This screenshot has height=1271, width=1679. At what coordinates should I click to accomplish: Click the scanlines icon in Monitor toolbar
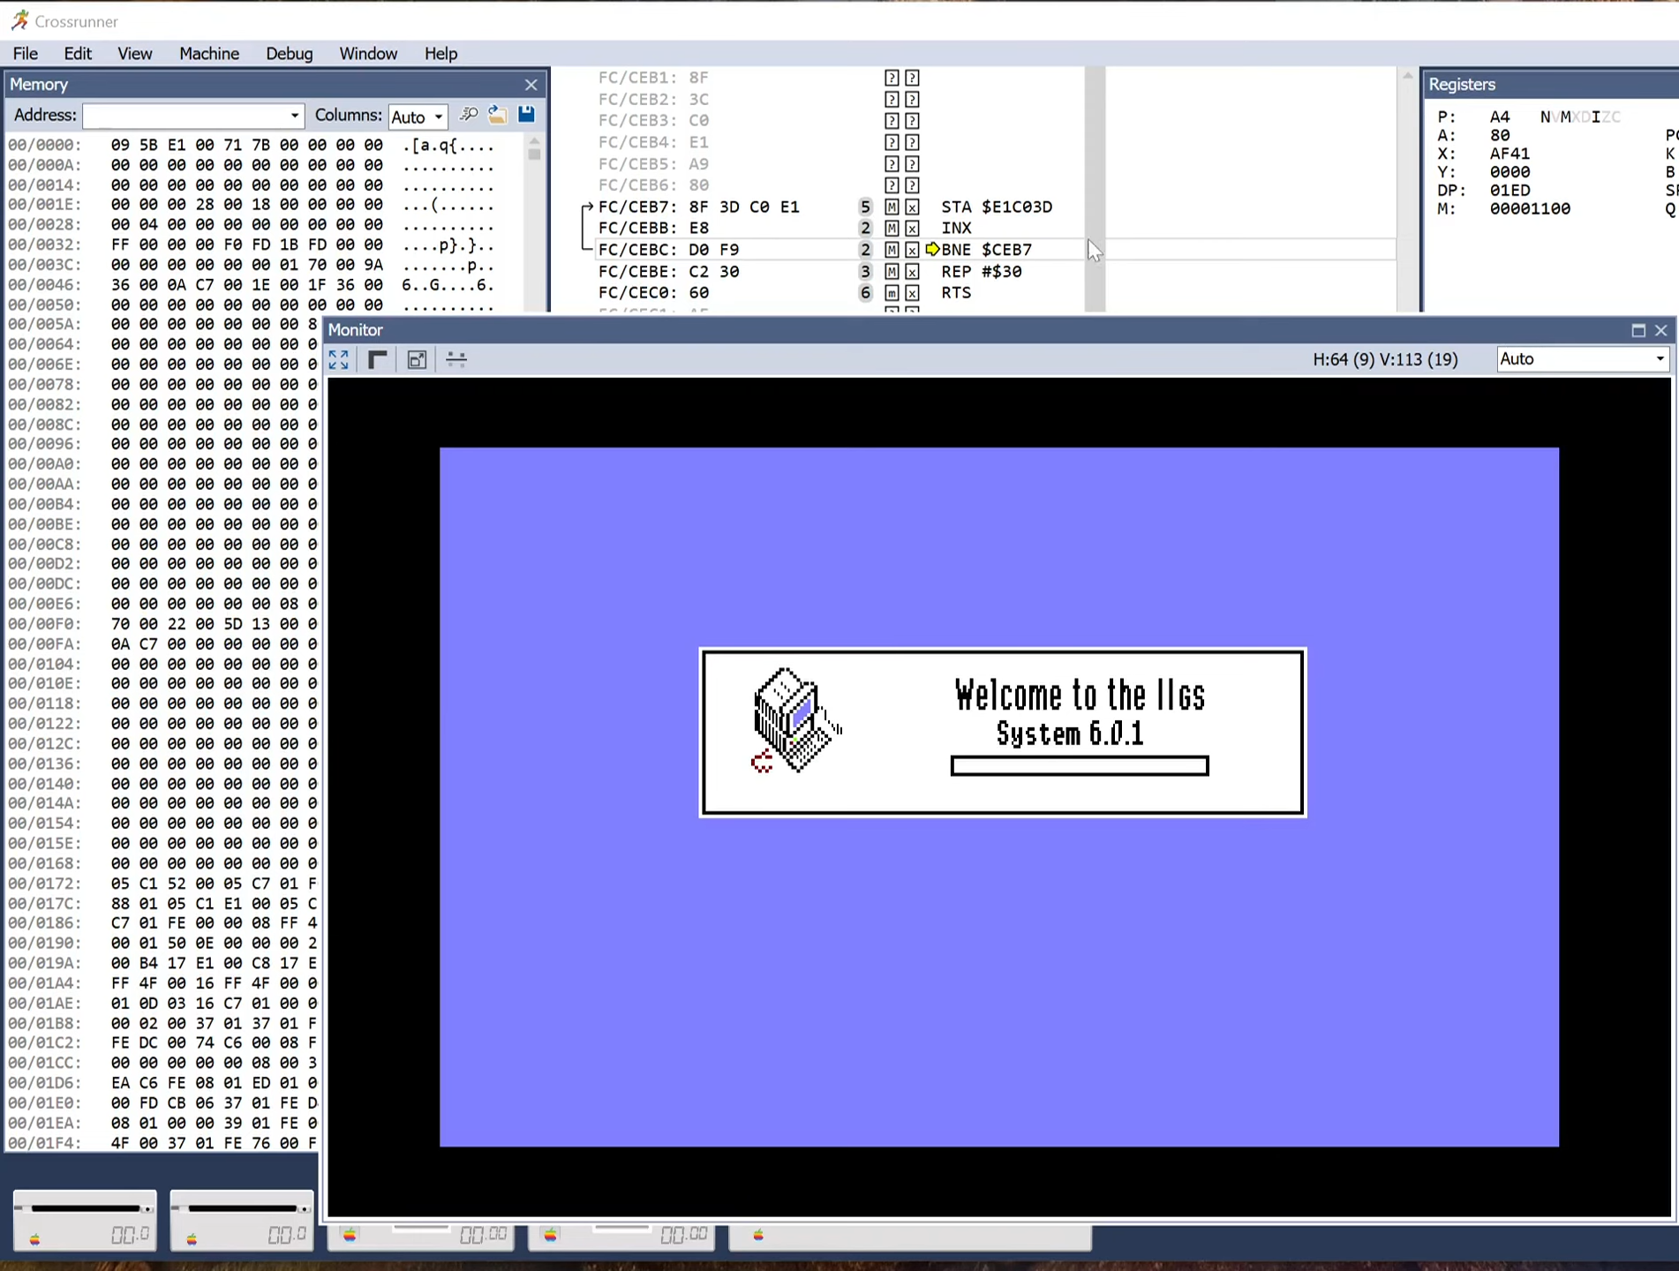(456, 359)
